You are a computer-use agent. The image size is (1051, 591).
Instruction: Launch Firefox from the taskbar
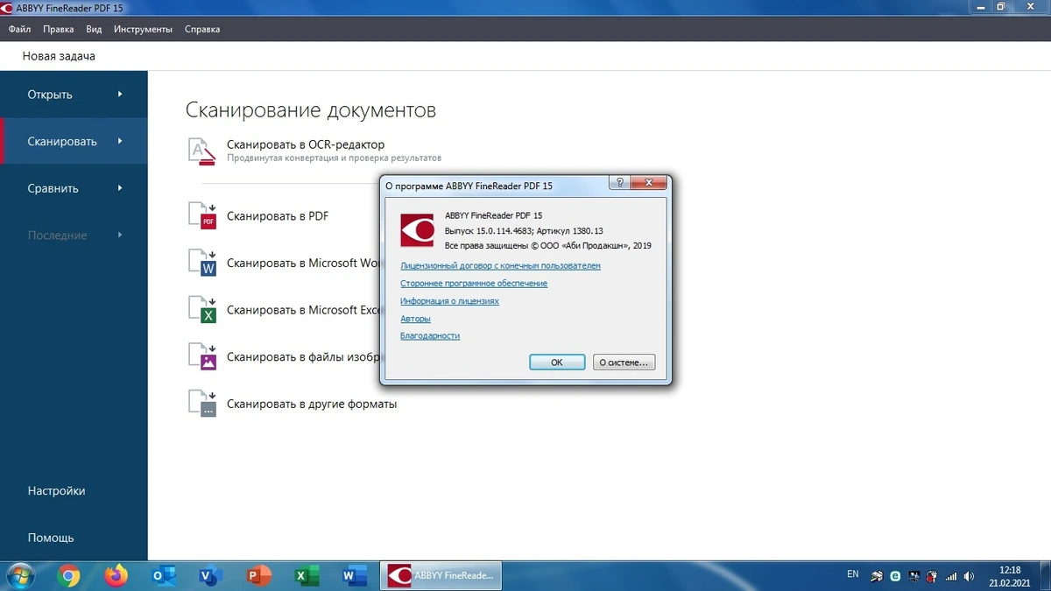[x=116, y=575]
